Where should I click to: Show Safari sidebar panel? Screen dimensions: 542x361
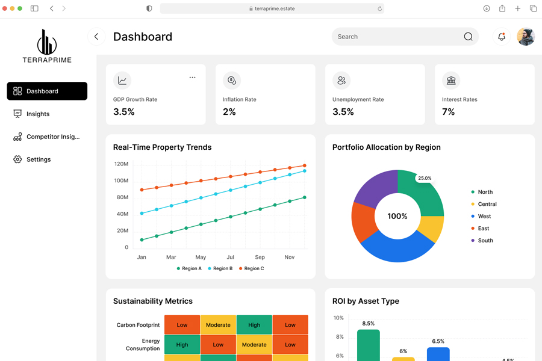coord(34,8)
